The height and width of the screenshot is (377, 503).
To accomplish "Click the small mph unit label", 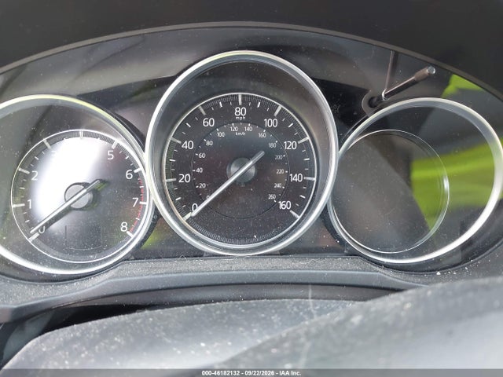I will point(240,119).
